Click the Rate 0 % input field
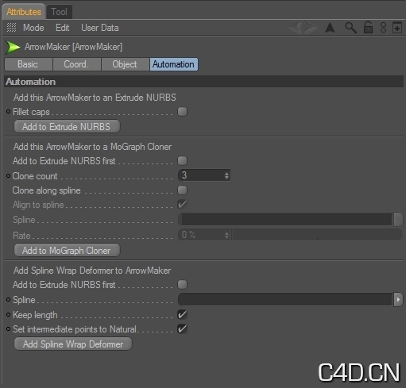This screenshot has height=388, width=406. [x=204, y=235]
